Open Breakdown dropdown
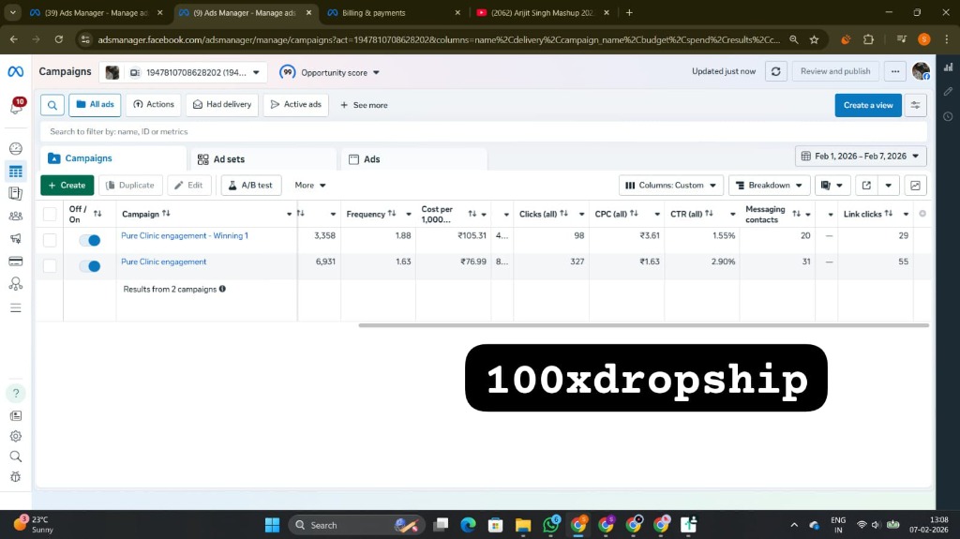The width and height of the screenshot is (960, 539). click(769, 186)
